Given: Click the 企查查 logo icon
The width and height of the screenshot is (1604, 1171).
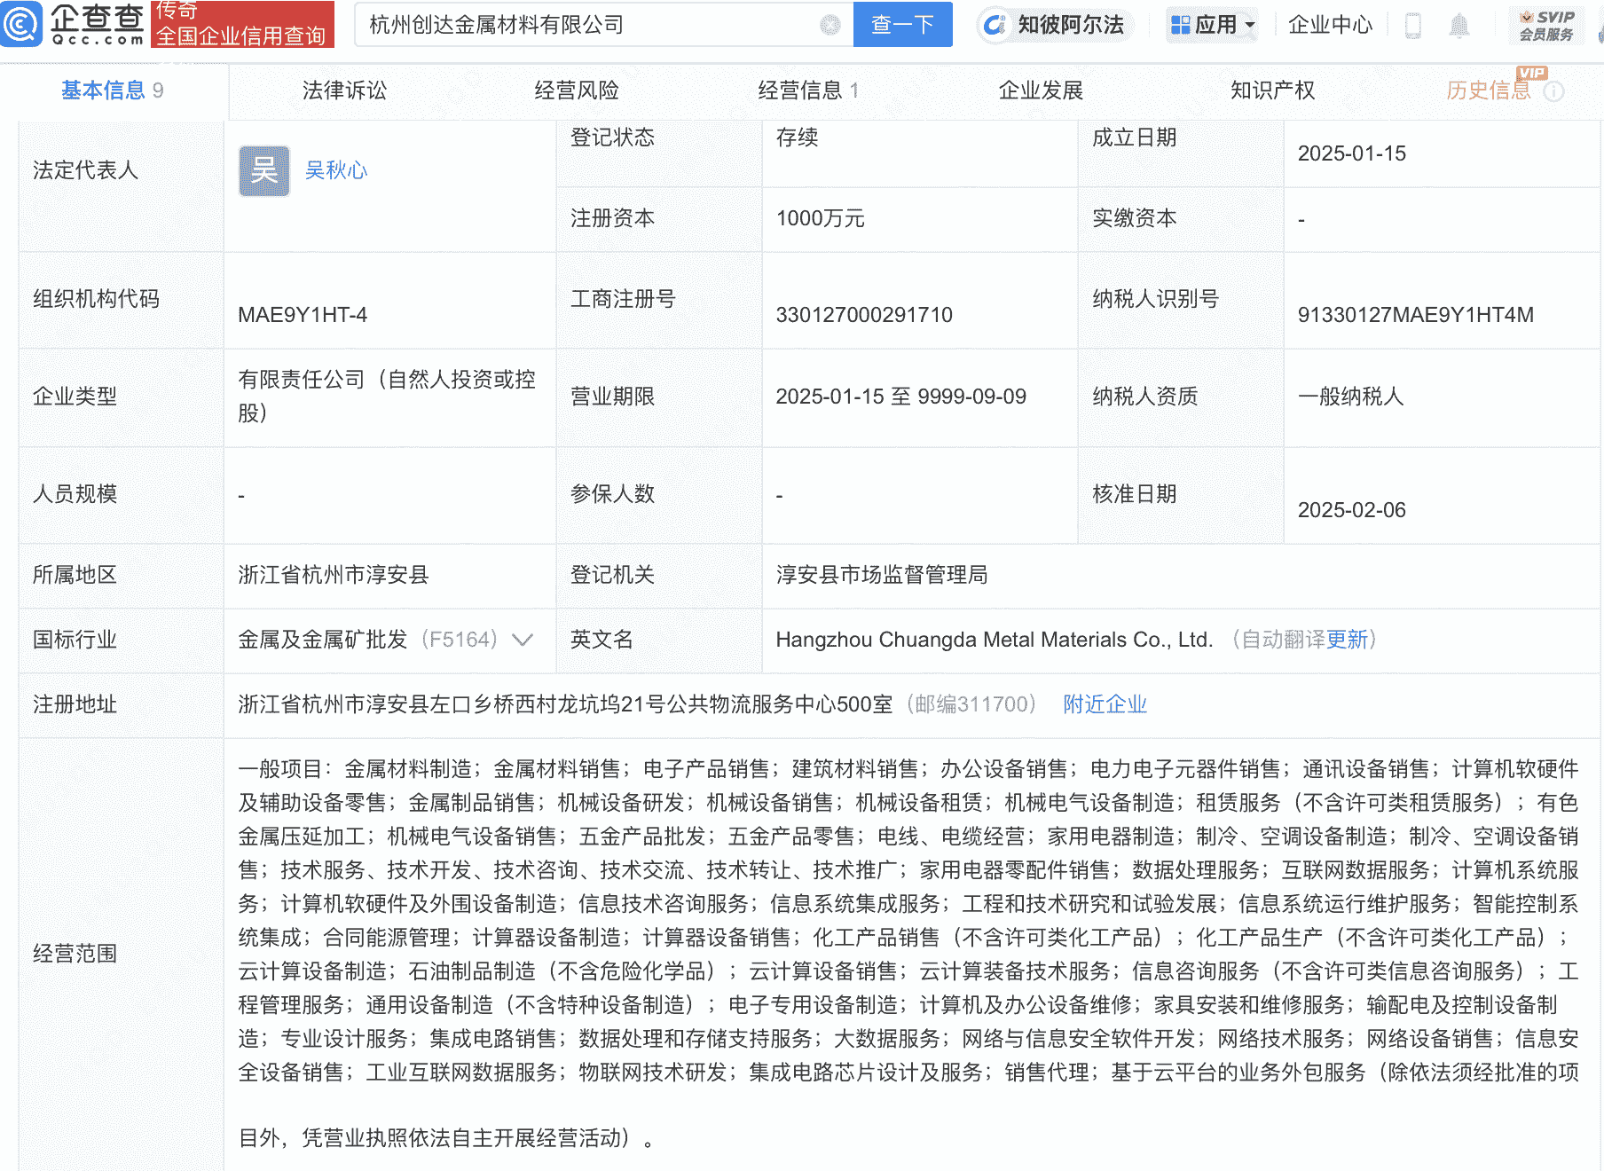Looking at the screenshot, I should pyautogui.click(x=24, y=24).
